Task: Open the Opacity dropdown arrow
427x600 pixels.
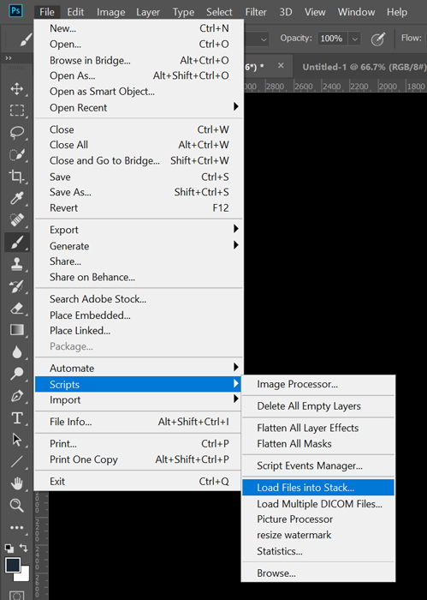Action: [355, 39]
